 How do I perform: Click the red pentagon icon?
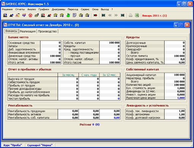[30, 16]
